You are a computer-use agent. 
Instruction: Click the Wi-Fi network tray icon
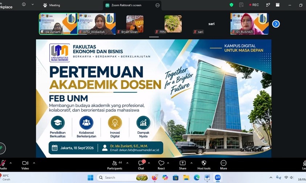click(x=286, y=177)
